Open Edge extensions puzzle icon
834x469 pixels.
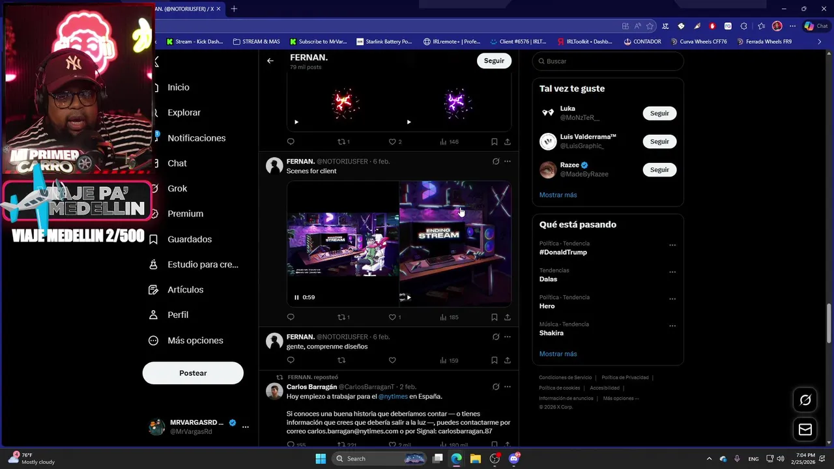point(743,26)
